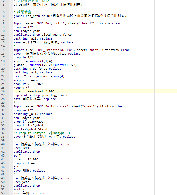177x195 pixels.
Task: Click the 'g date = substr' line
Action: point(45,65)
